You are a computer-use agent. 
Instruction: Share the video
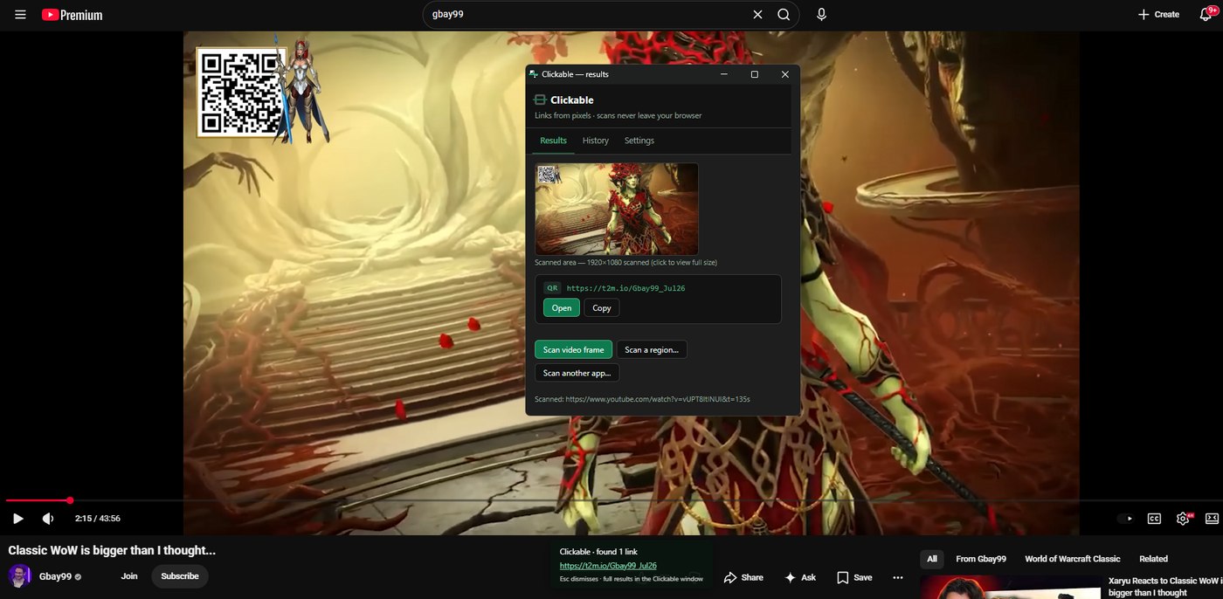click(743, 577)
